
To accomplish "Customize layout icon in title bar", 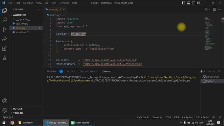I will [x=199, y=3].
